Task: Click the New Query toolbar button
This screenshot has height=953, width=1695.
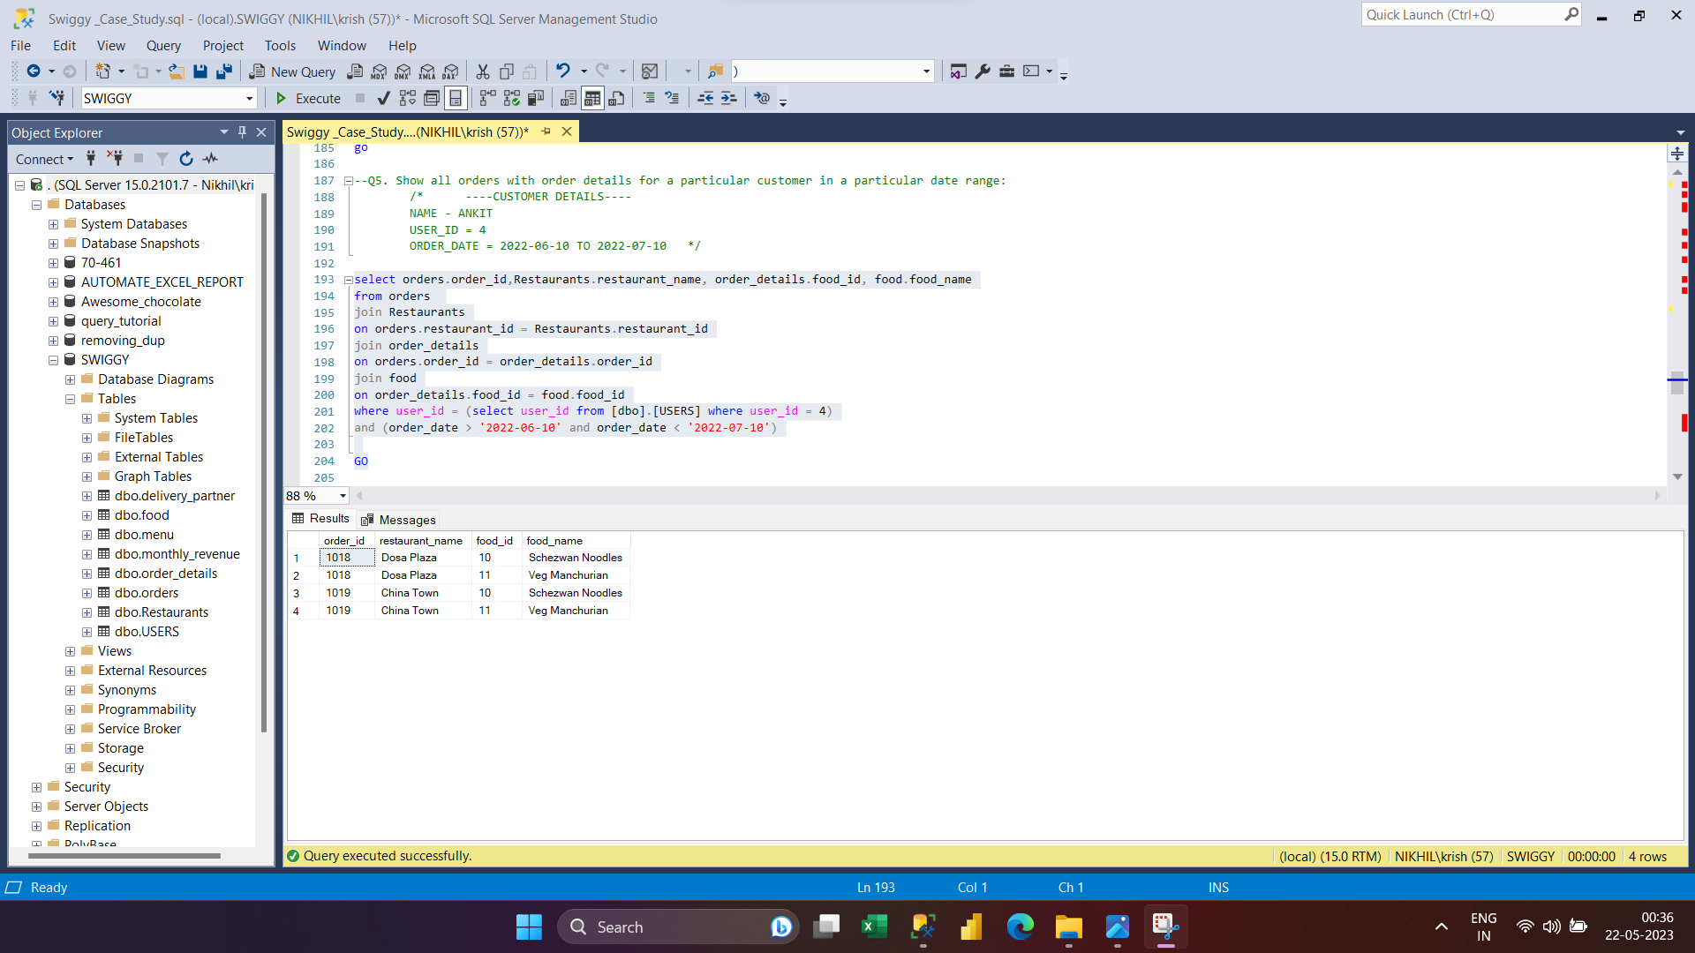Action: (x=292, y=71)
